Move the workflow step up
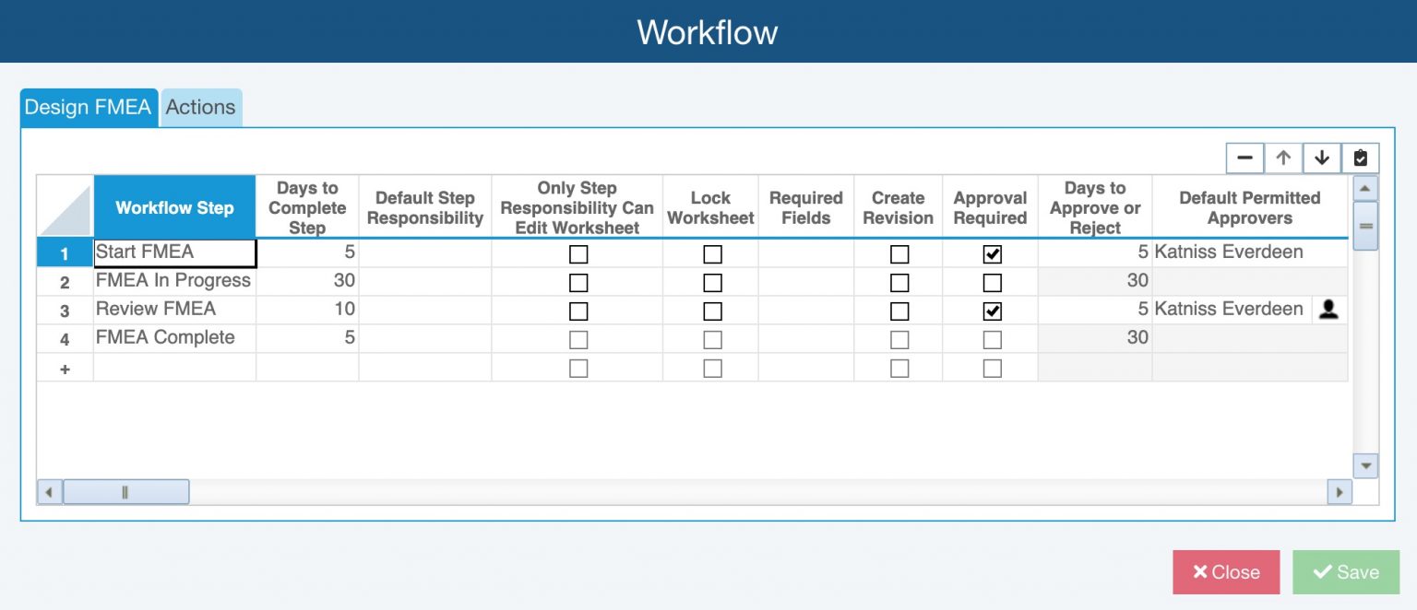The width and height of the screenshot is (1417, 610). (1283, 158)
